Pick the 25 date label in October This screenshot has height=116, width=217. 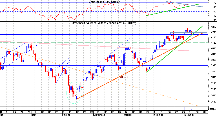(148, 112)
